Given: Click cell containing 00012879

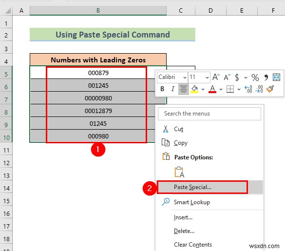Looking at the screenshot, I should pos(98,111).
